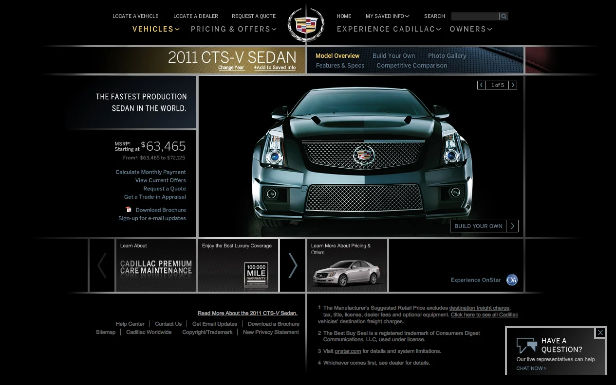
Task: Click Sign-up for e-mail updates
Action: click(x=152, y=218)
